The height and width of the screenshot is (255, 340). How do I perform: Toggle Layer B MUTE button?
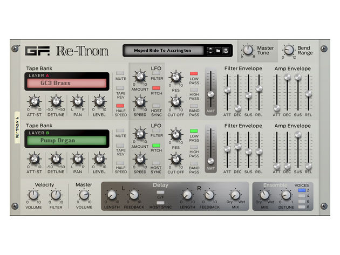pyautogui.click(x=120, y=130)
